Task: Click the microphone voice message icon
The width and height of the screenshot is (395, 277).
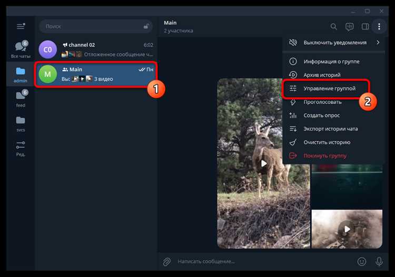Action: pos(379,262)
